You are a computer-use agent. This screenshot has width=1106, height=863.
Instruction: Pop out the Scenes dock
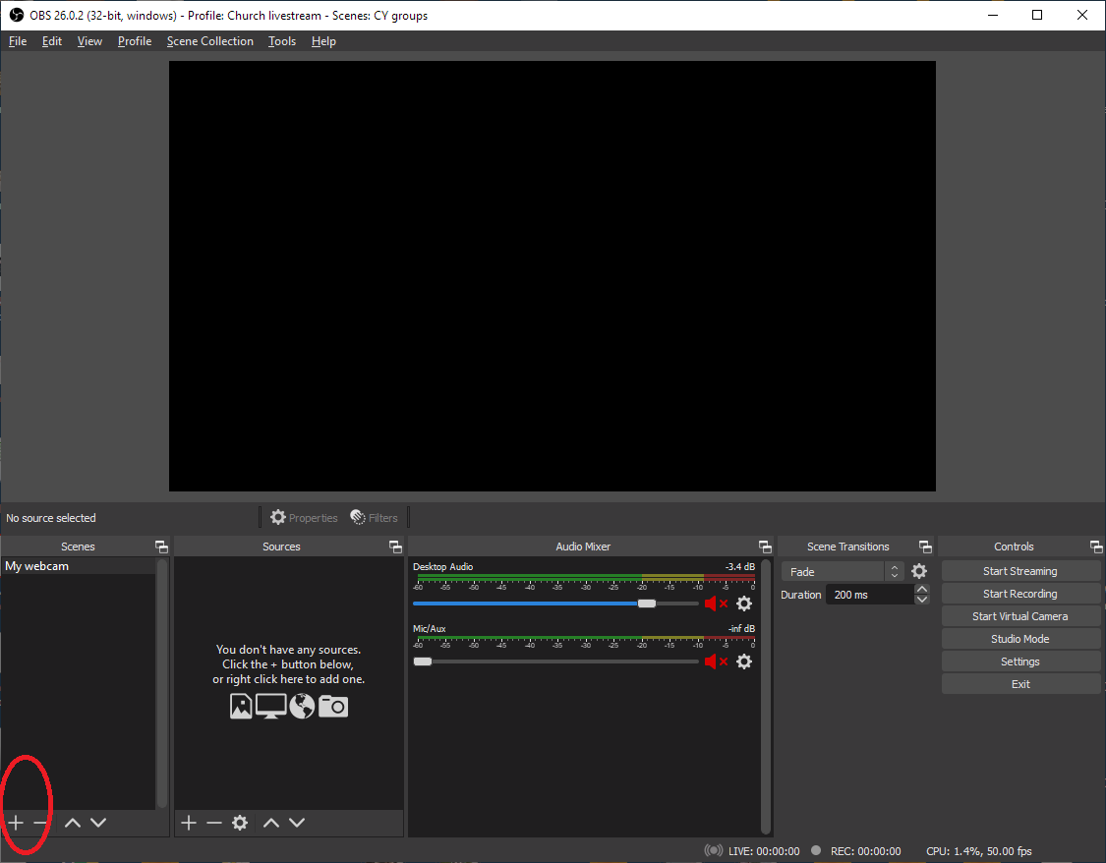tap(161, 547)
